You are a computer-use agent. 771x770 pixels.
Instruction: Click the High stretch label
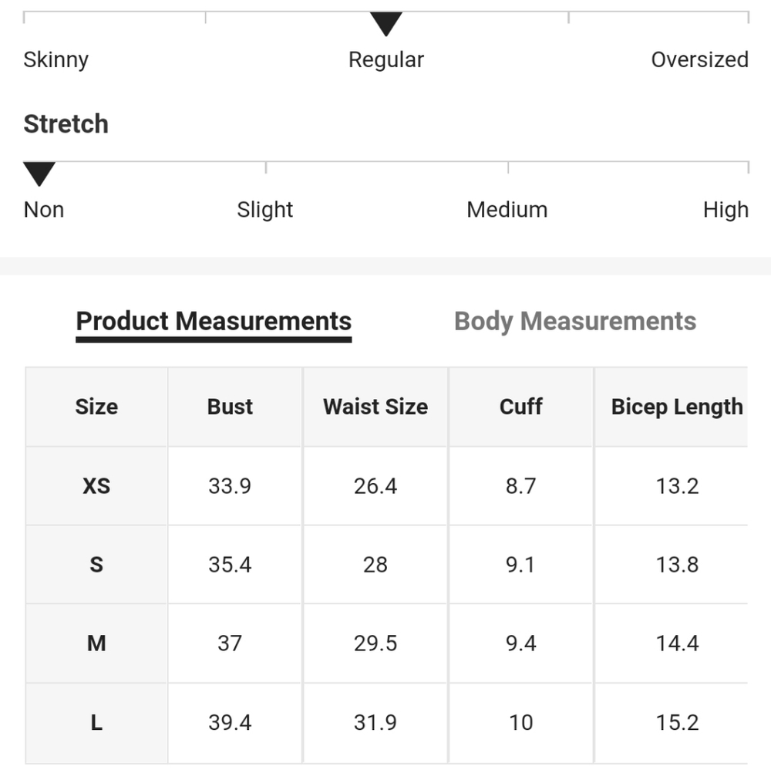[x=726, y=210]
